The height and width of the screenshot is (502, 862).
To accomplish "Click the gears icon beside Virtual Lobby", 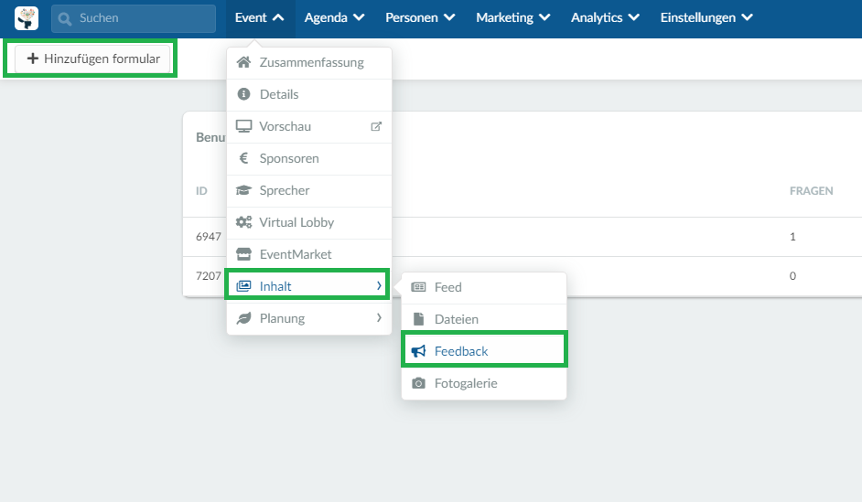I will (x=243, y=222).
